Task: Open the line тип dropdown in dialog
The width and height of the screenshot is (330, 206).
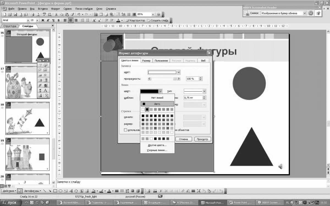Action: (x=205, y=91)
